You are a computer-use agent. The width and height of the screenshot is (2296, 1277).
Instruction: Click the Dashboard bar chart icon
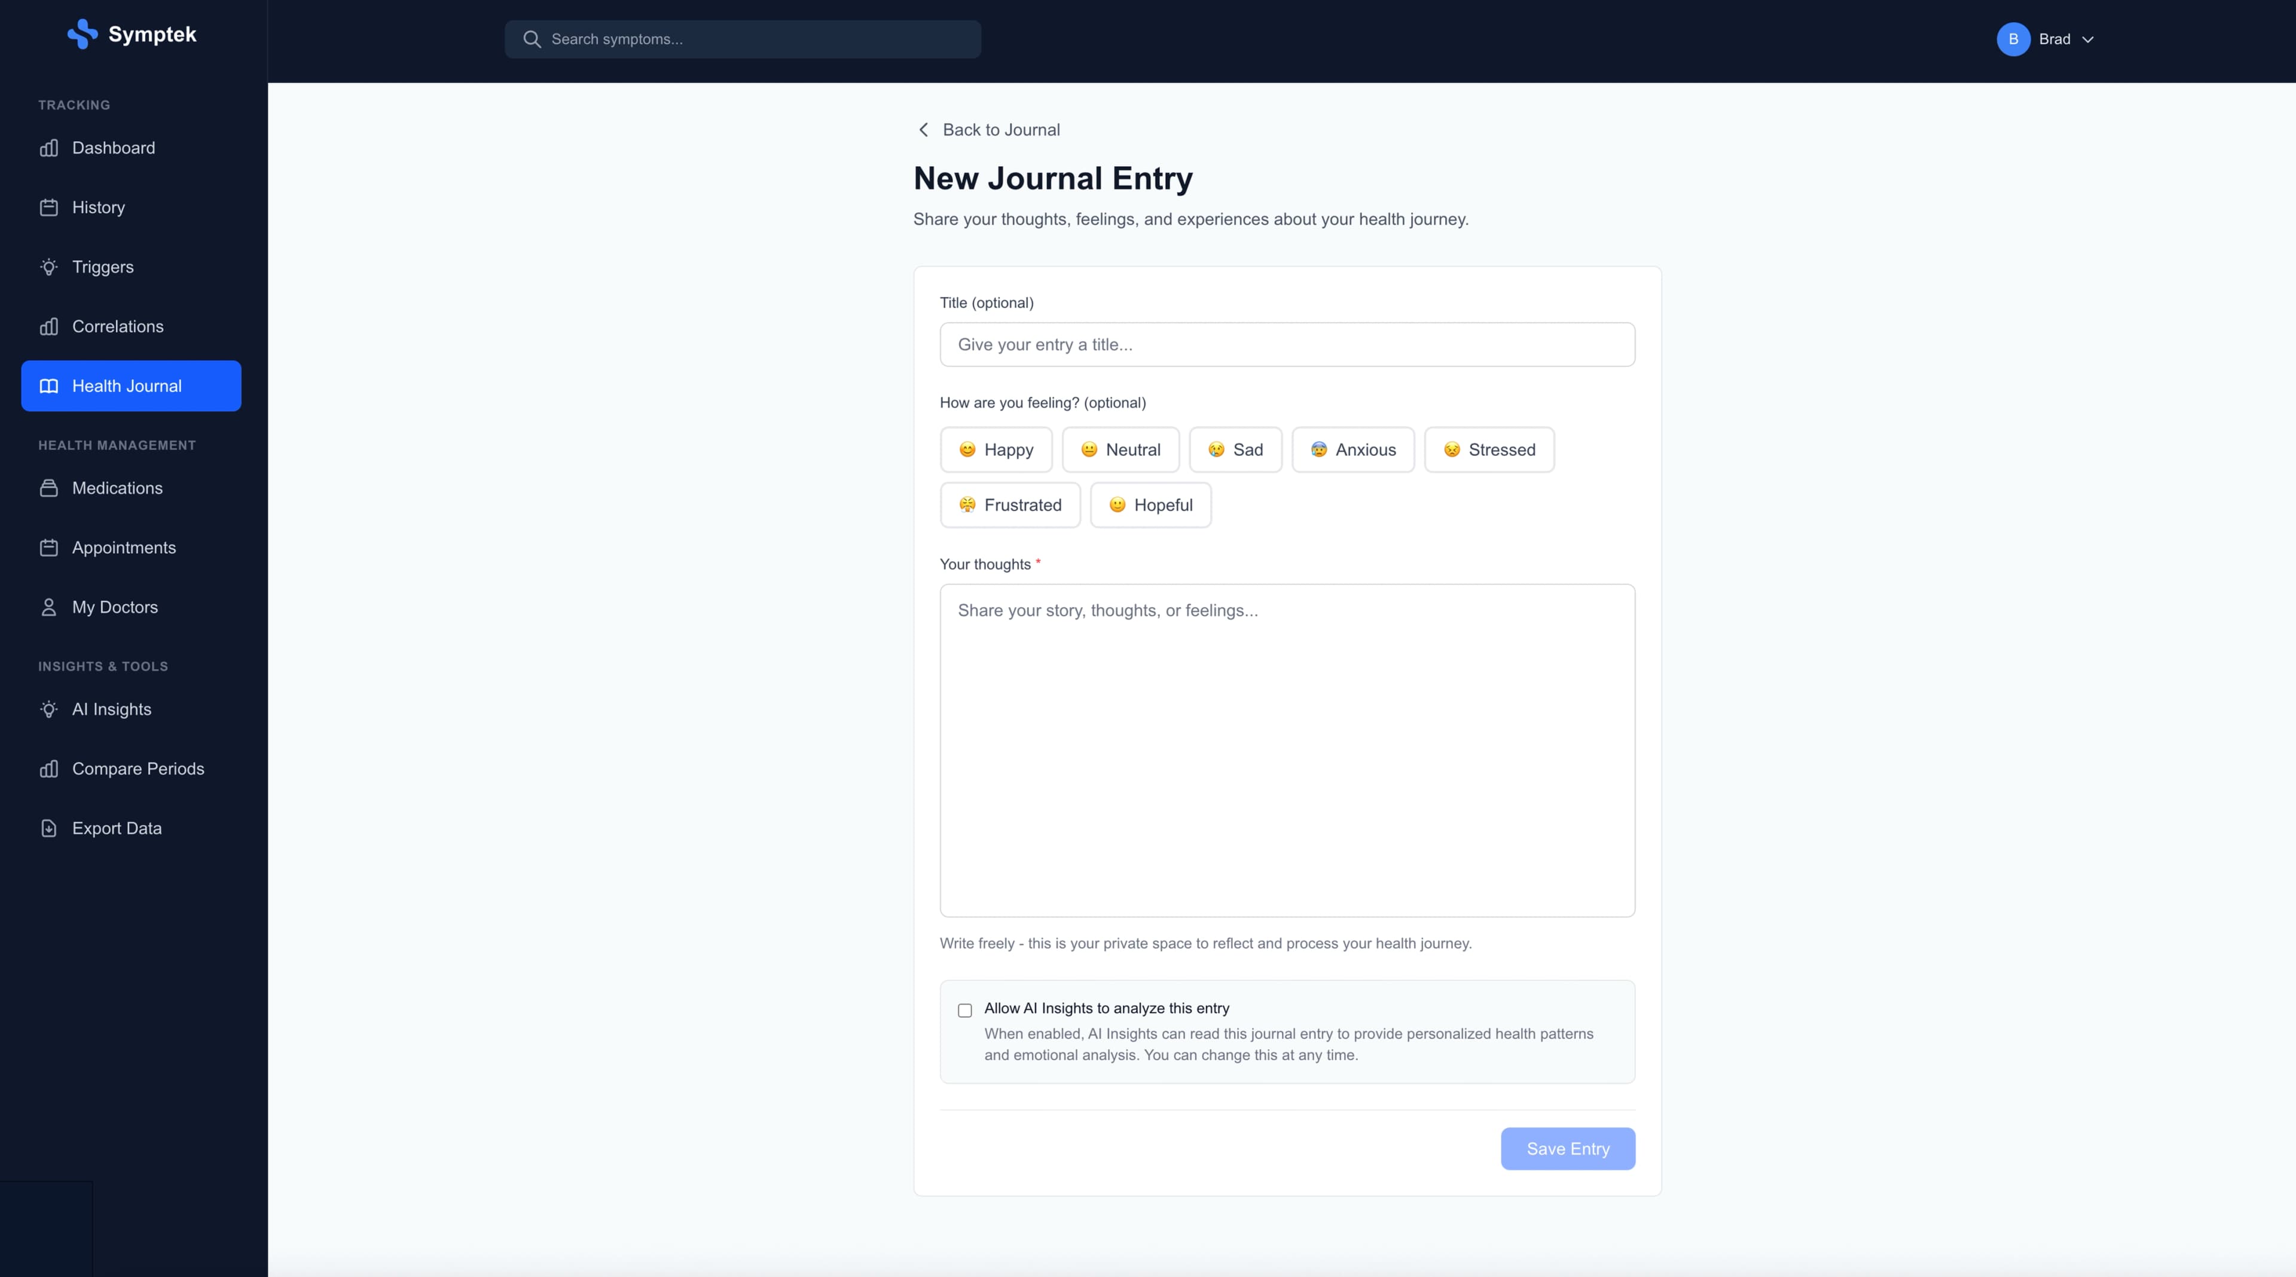pos(49,148)
